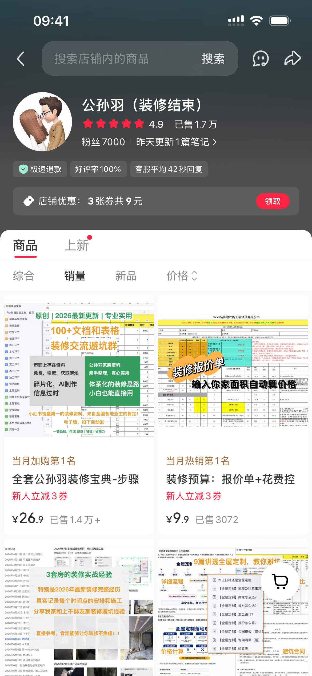The height and width of the screenshot is (676, 312).
Task: Tap the green shield refund icon
Action: coord(23,169)
